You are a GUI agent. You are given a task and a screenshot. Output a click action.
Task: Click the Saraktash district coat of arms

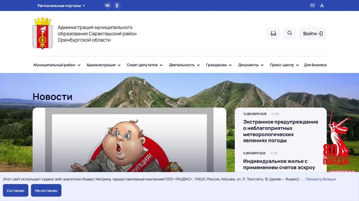[x=42, y=34]
